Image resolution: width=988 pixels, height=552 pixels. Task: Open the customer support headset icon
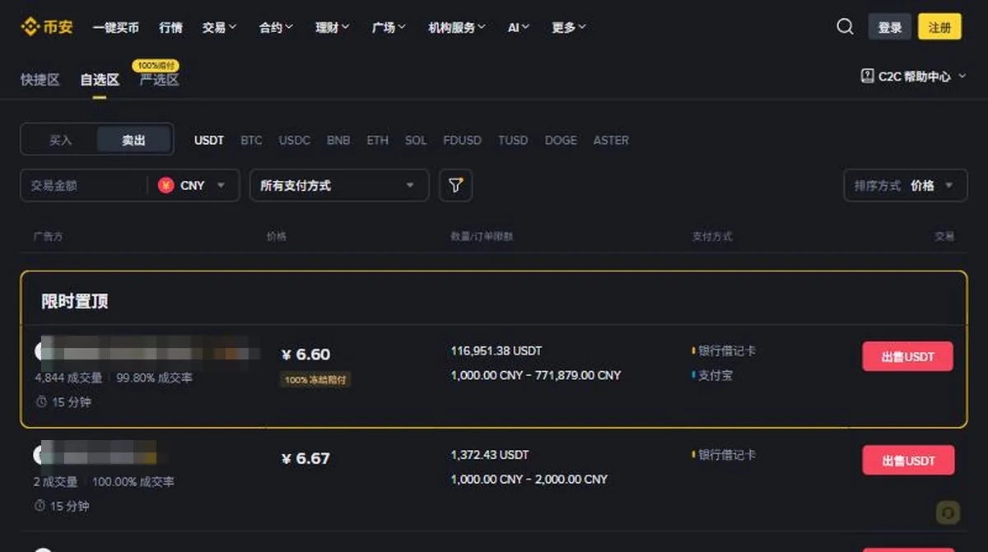pyautogui.click(x=948, y=513)
